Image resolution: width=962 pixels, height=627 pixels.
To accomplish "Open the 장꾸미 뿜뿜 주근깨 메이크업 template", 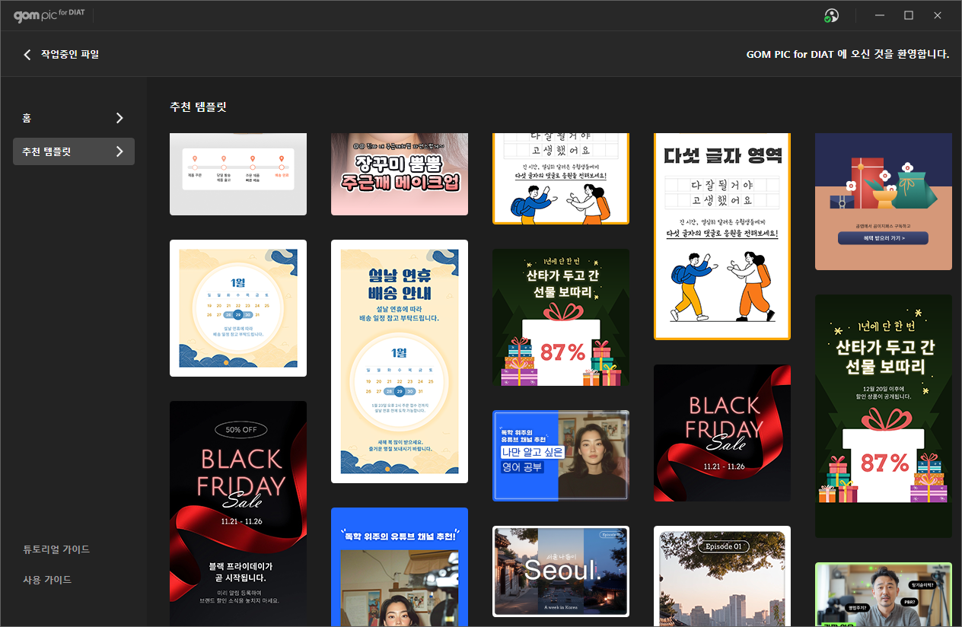I will (x=400, y=174).
